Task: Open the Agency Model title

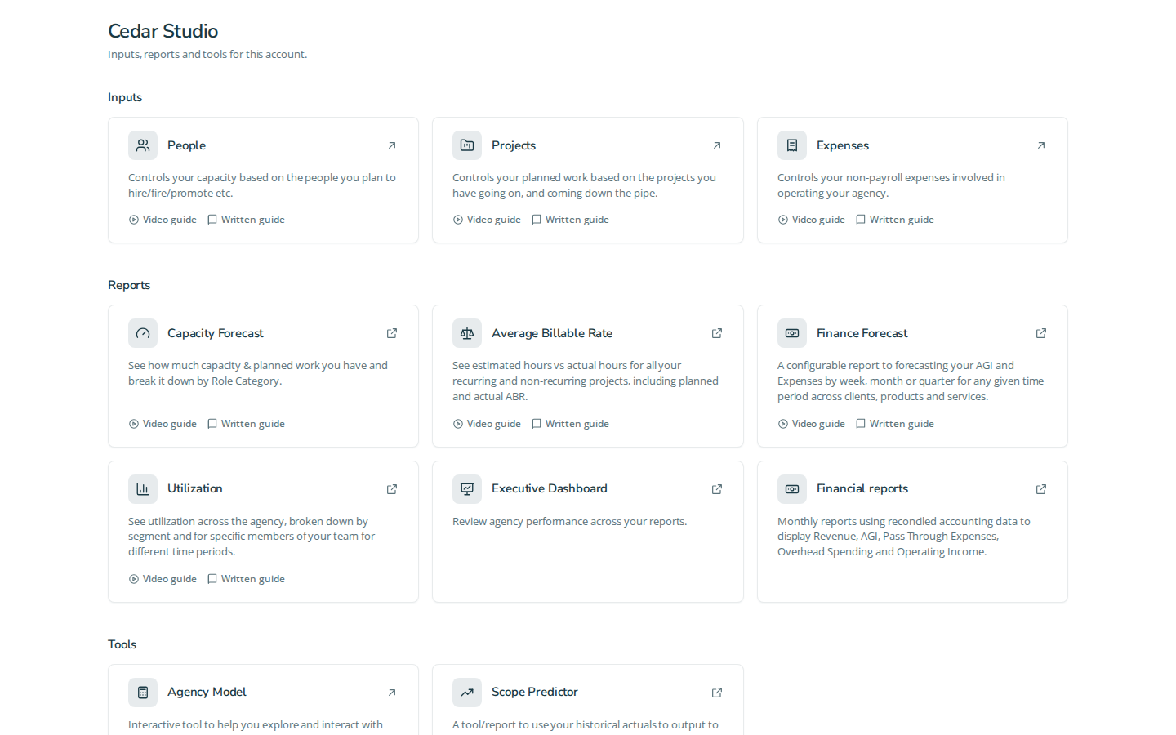Action: [x=207, y=692]
